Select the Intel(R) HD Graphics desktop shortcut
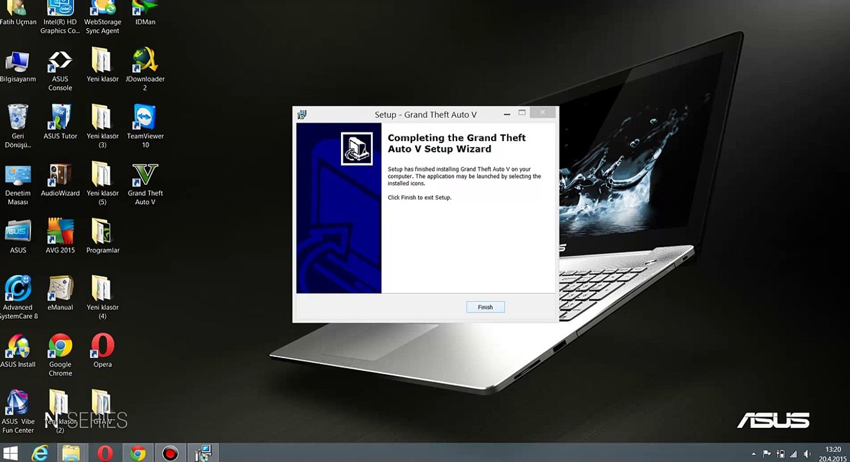The height and width of the screenshot is (462, 850). click(60, 17)
